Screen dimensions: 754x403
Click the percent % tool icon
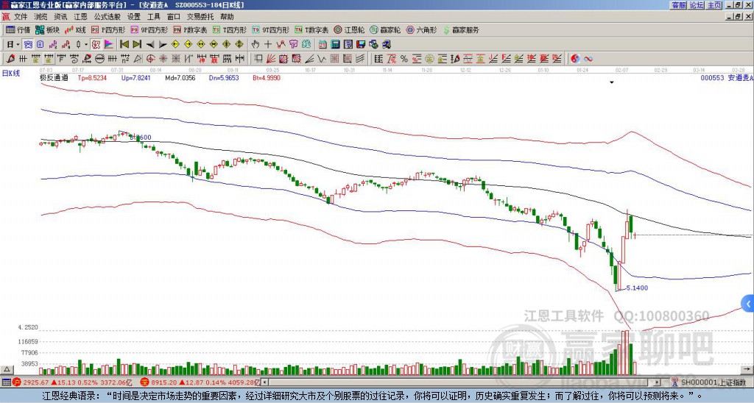(404, 59)
